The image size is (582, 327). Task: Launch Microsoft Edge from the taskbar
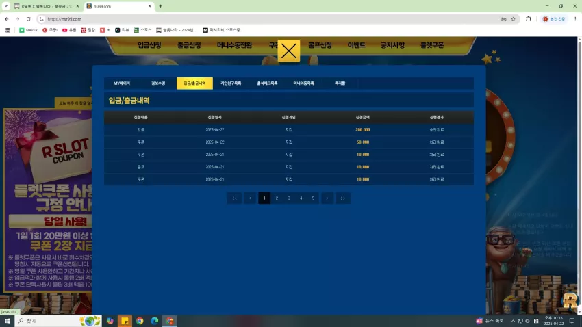click(x=155, y=321)
